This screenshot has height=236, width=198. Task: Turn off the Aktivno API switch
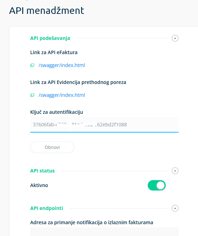tap(157, 185)
